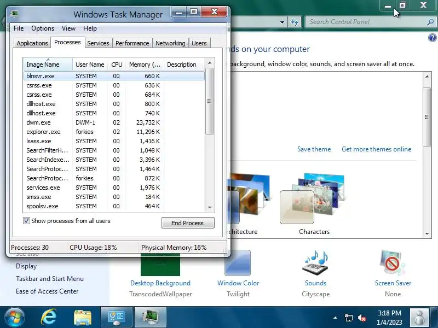Click the Save theme link

(314, 149)
